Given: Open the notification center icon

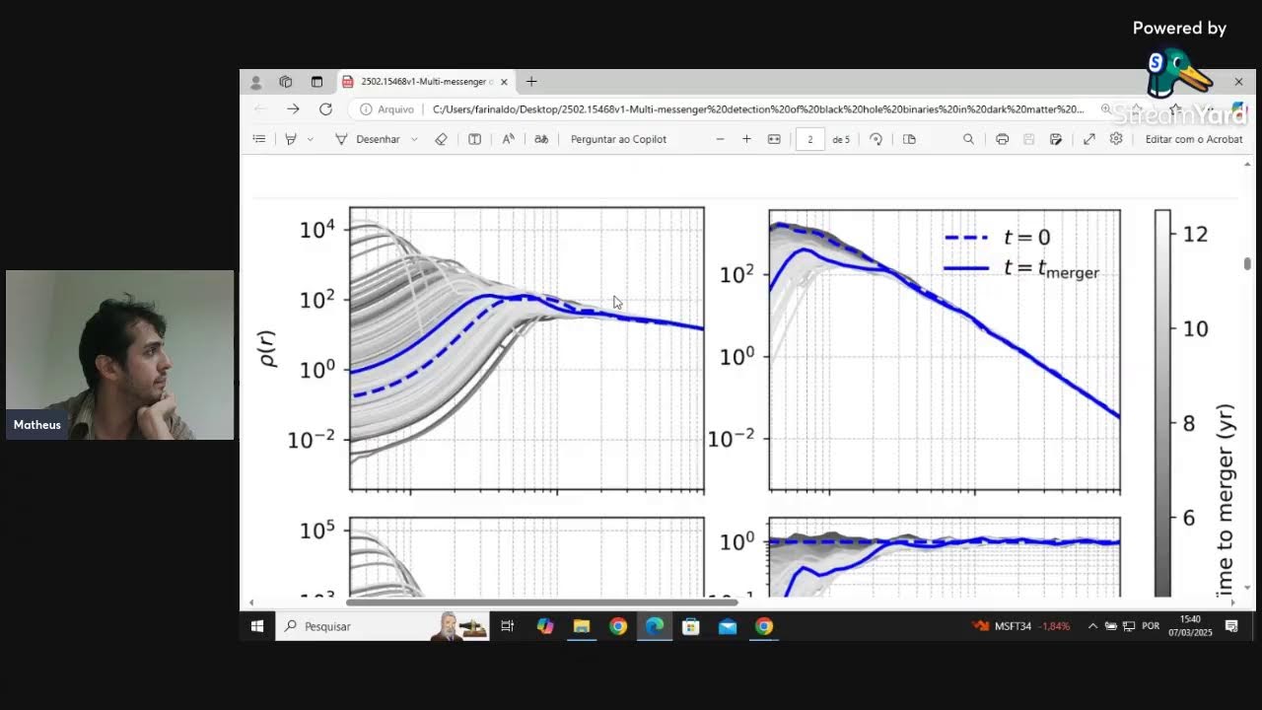Looking at the screenshot, I should click(1231, 626).
